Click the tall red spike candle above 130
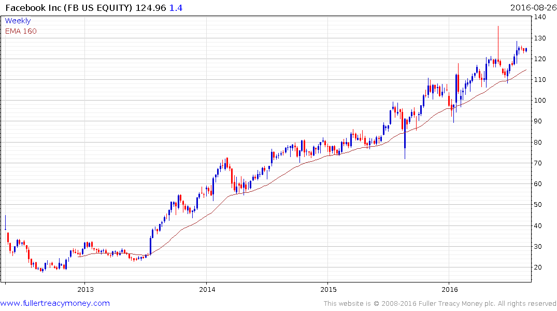Viewport: 557px width, 311px height. click(x=498, y=45)
